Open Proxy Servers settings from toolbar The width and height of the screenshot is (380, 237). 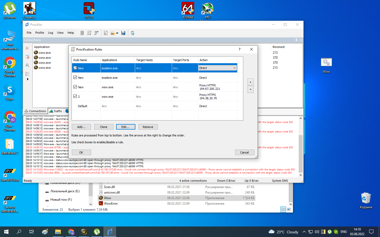pos(82,33)
